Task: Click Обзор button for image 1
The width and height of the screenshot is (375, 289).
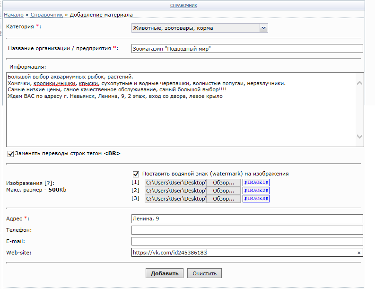Action: 223,183
